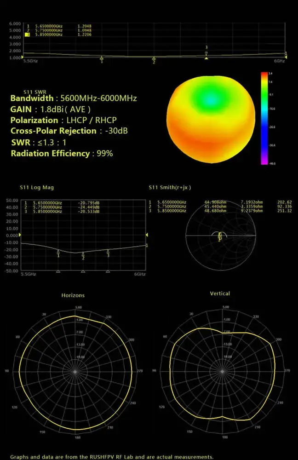Click the 44.908ohm Smith value

(215, 202)
